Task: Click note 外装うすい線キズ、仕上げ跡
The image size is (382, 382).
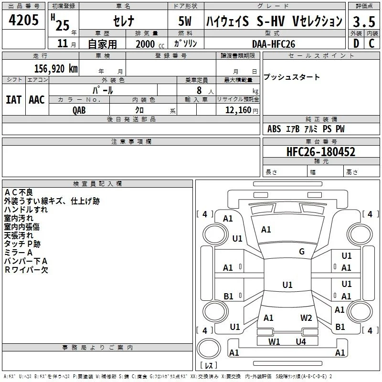Action: pyautogui.click(x=52, y=201)
